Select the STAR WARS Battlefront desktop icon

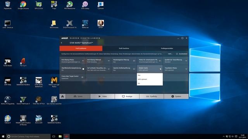coord(39,82)
